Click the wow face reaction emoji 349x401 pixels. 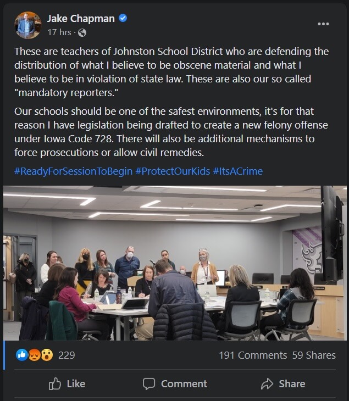pyautogui.click(x=47, y=355)
